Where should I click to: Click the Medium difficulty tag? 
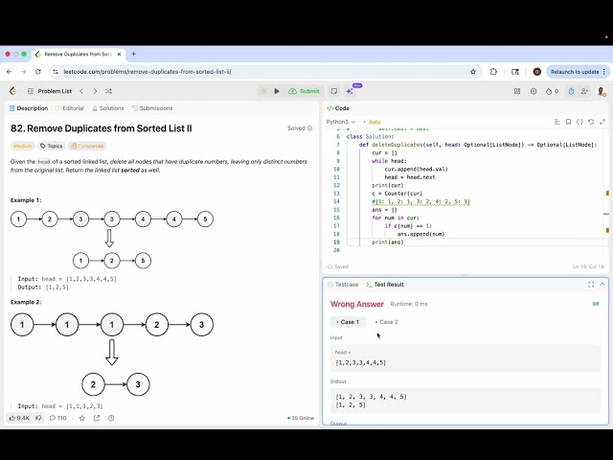click(23, 146)
